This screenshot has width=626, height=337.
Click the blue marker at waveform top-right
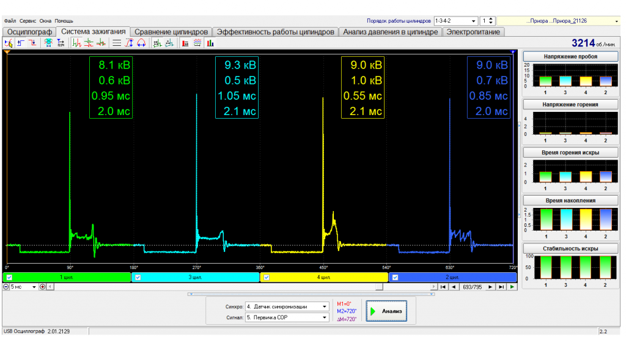pos(513,52)
